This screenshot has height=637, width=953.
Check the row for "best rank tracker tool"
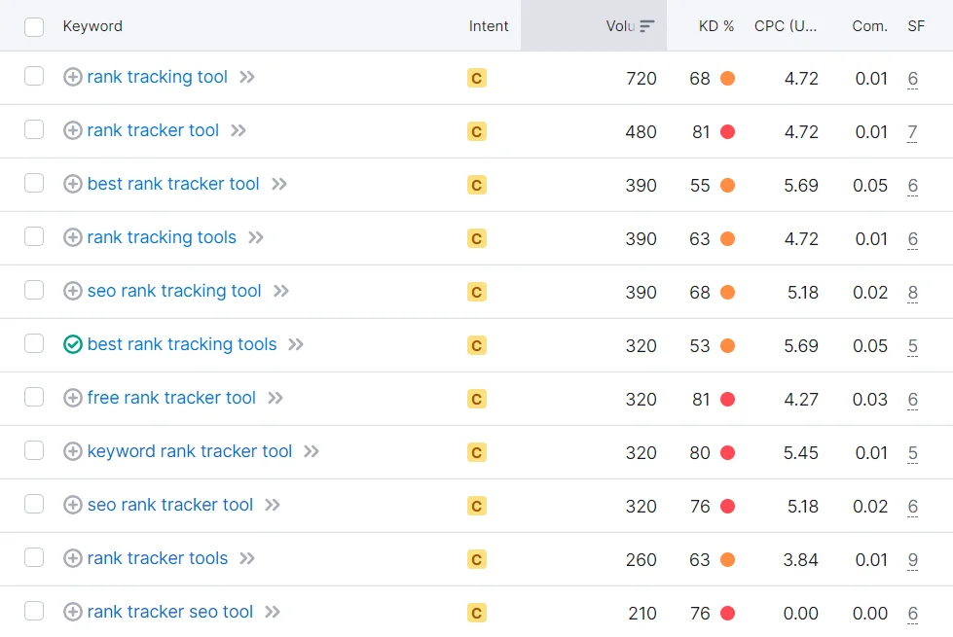(x=34, y=185)
